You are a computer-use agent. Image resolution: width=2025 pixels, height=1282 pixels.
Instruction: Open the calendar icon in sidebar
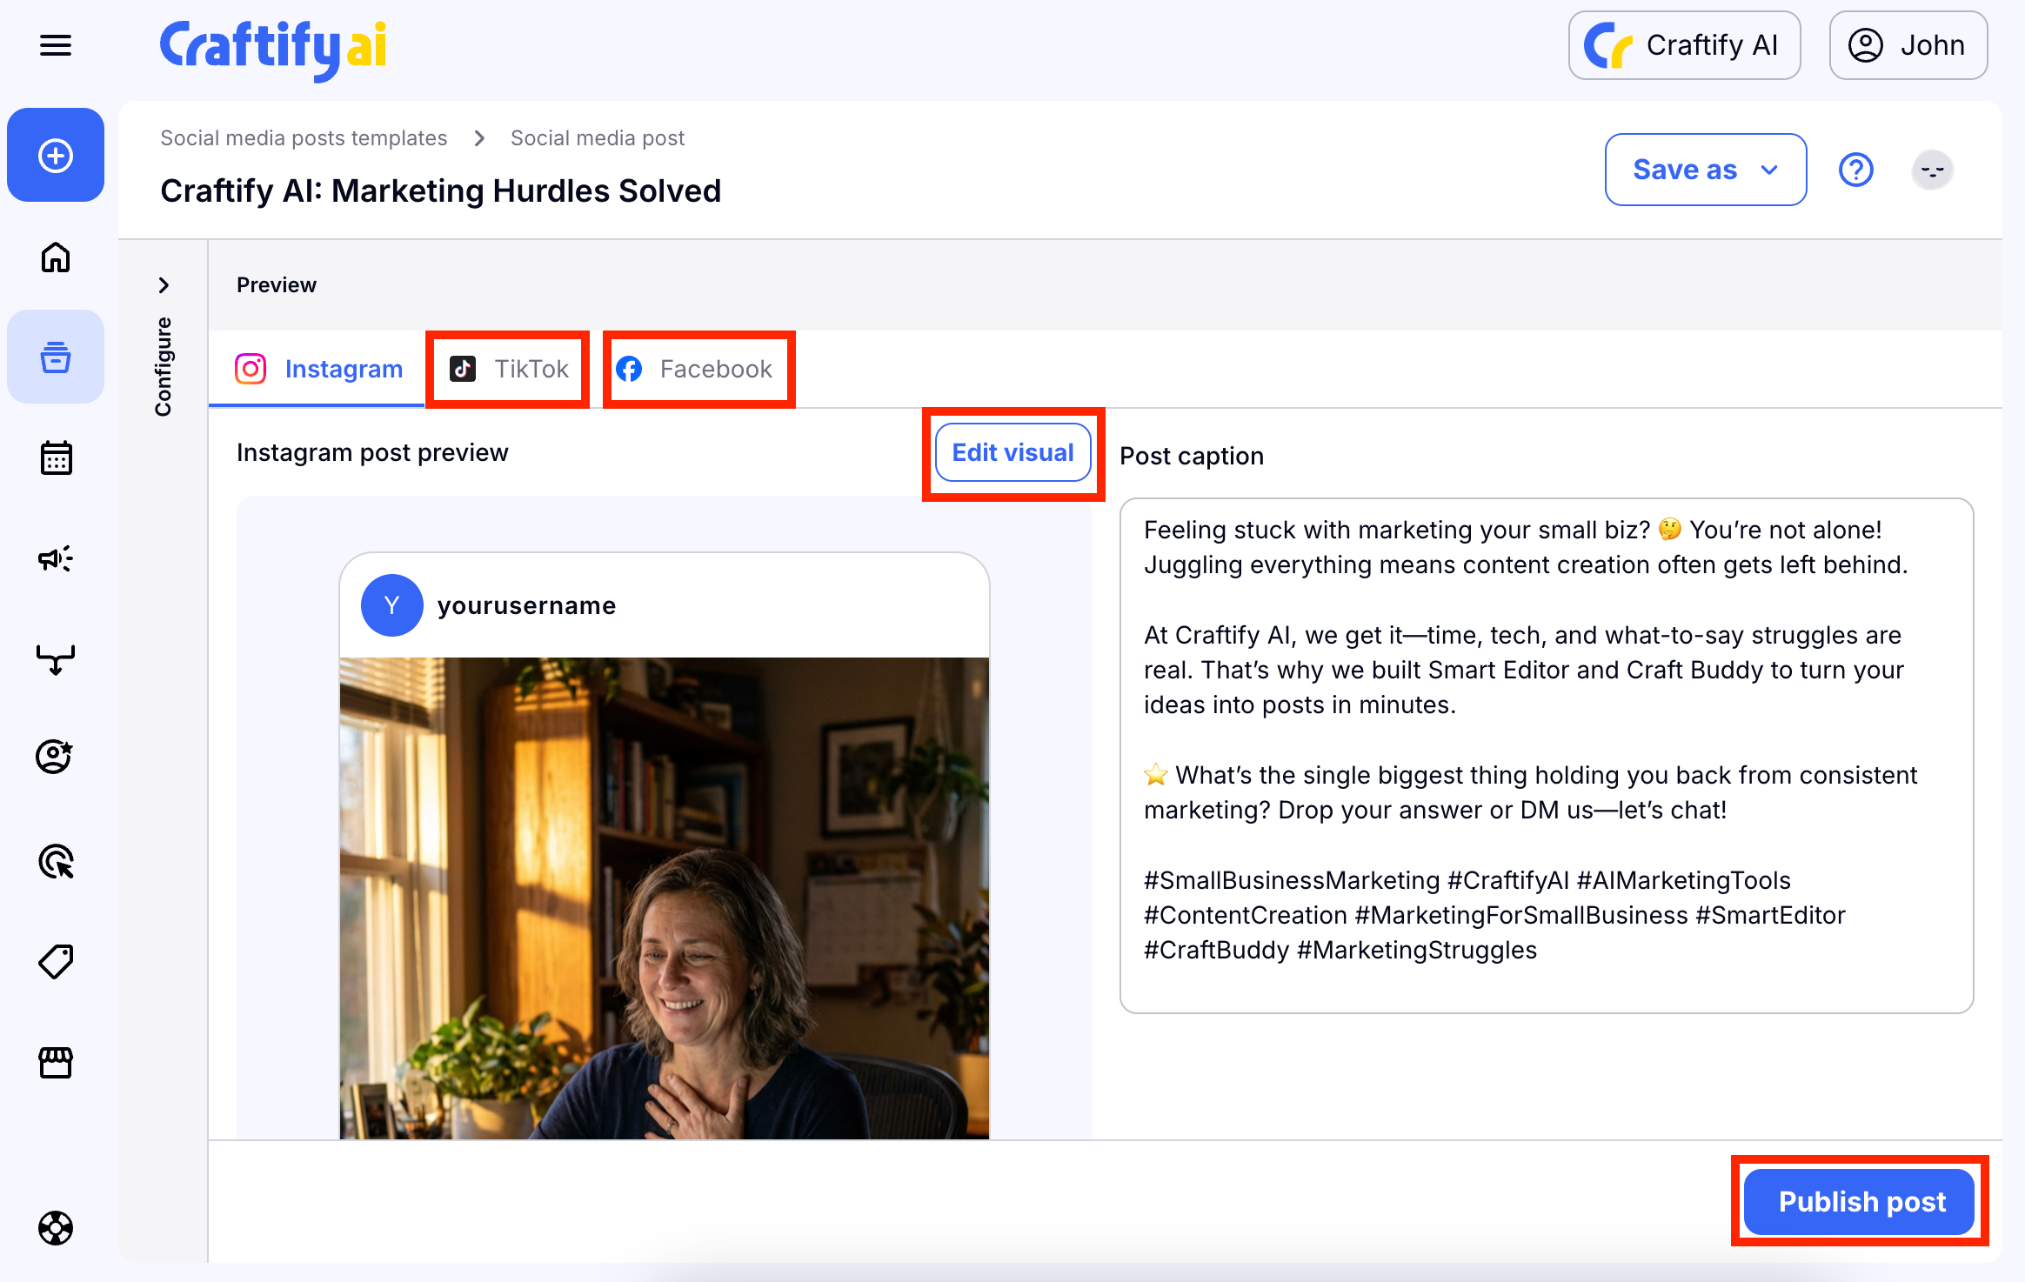click(x=56, y=457)
